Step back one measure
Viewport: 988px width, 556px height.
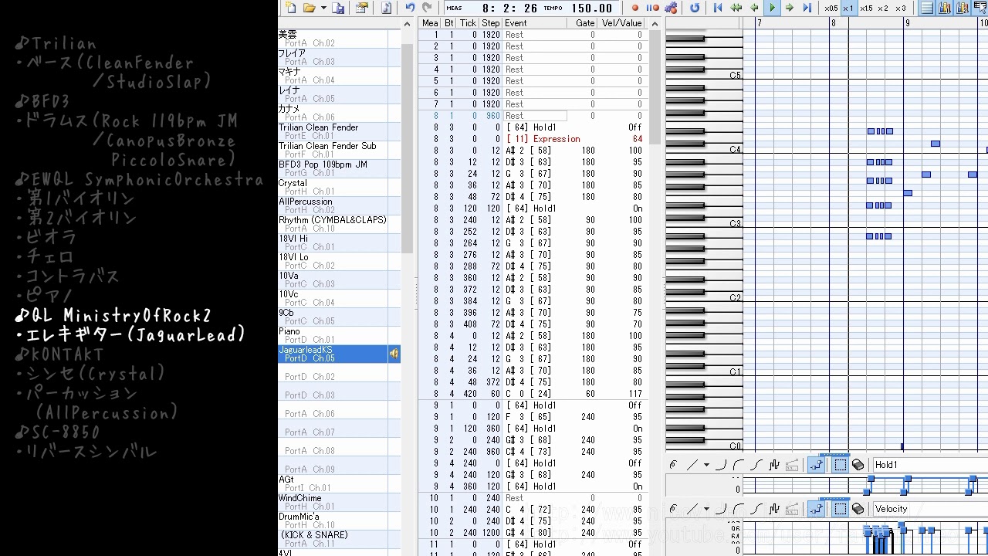(754, 8)
